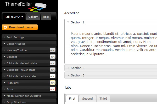Click the red Error abc preview icon
The width and height of the screenshot is (157, 104).
[x=53, y=89]
